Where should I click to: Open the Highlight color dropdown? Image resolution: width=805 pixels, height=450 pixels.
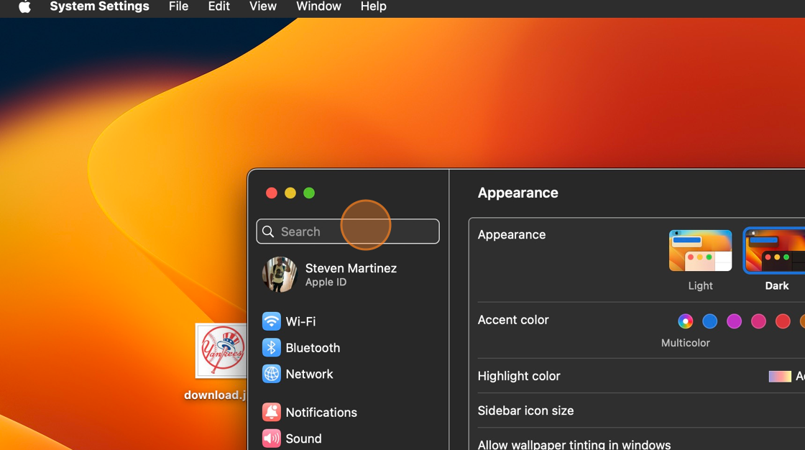pyautogui.click(x=786, y=376)
